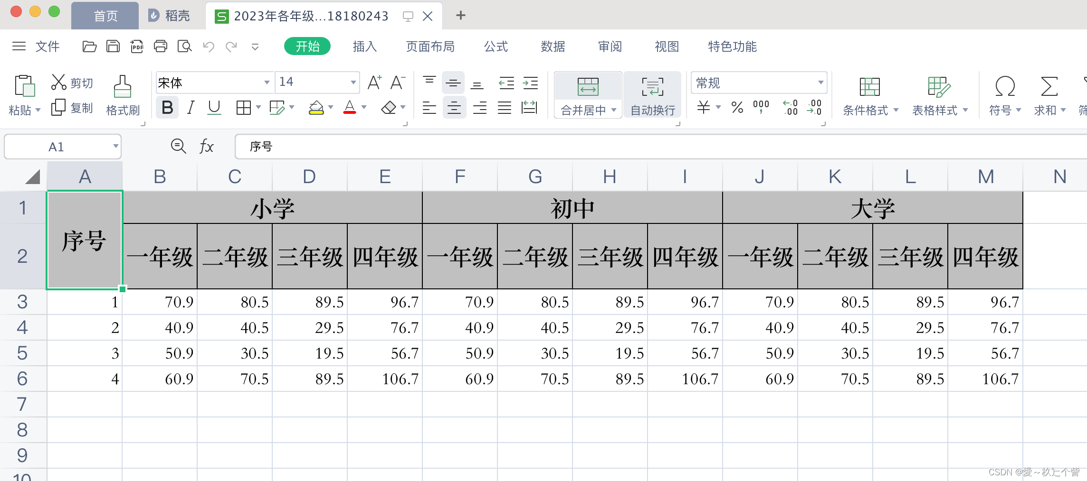1087x481 pixels.
Task: Toggle underline formatting
Action: [x=214, y=107]
